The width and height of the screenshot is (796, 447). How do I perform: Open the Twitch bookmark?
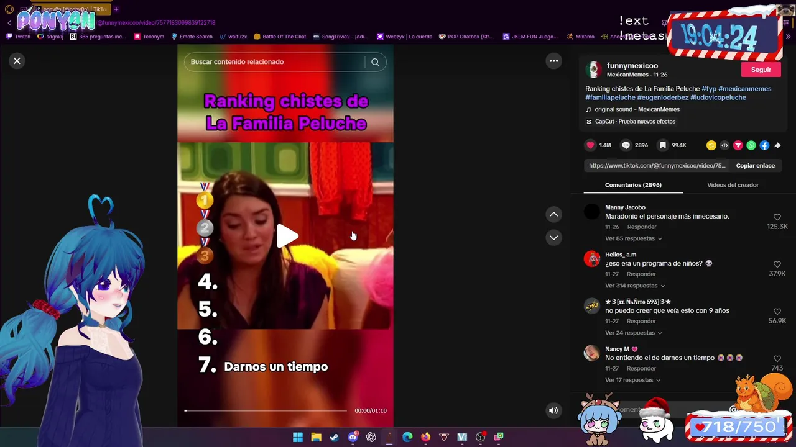(19, 37)
